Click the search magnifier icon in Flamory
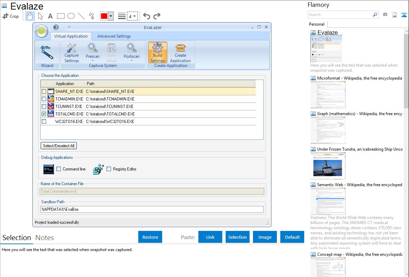409x277 pixels. click(x=375, y=15)
